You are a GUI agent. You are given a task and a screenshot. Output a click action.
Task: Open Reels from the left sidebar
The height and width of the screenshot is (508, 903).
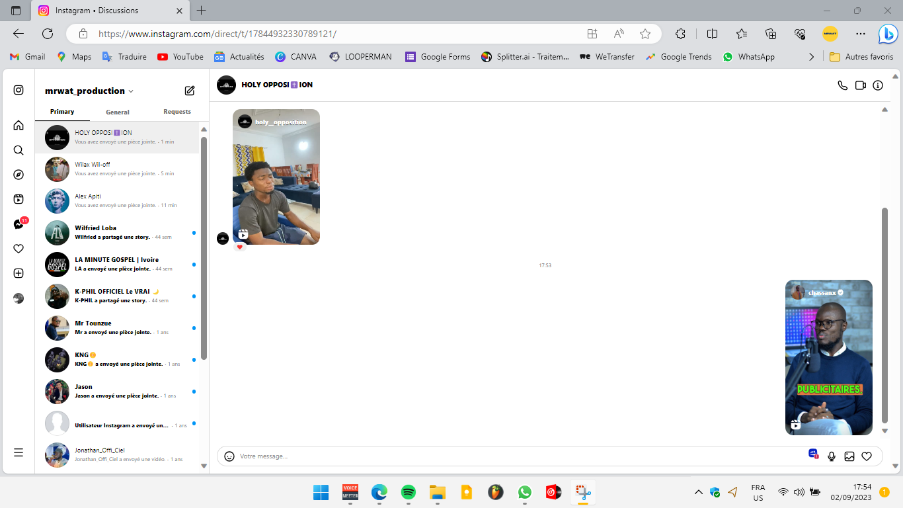point(19,199)
